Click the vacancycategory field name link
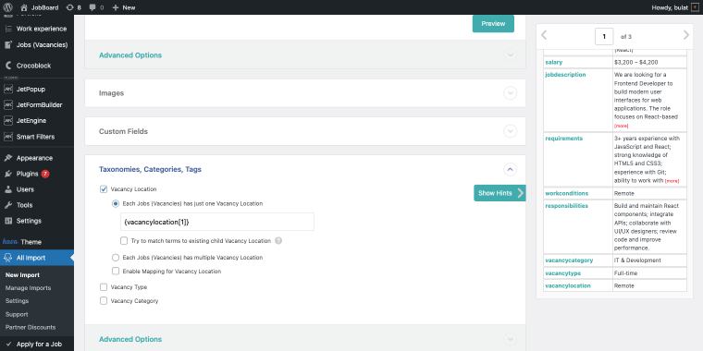Screen dimensions: 703x351 pos(569,260)
